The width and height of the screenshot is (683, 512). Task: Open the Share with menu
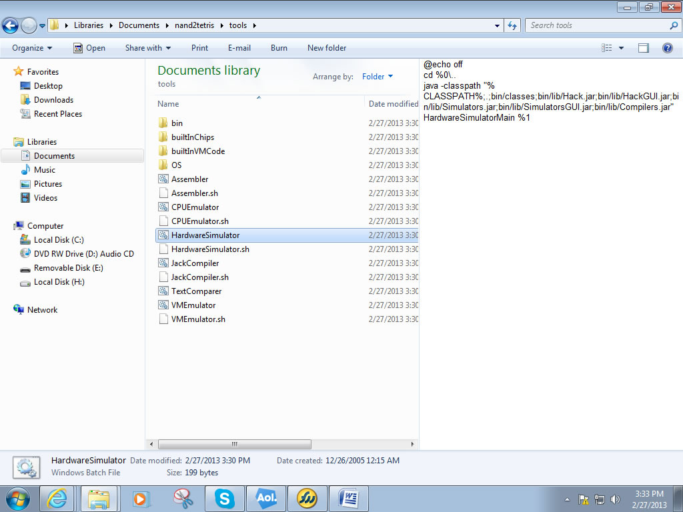point(148,48)
